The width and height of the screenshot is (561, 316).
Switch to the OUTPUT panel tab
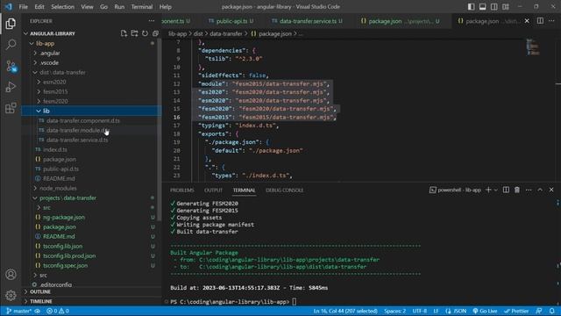click(213, 190)
